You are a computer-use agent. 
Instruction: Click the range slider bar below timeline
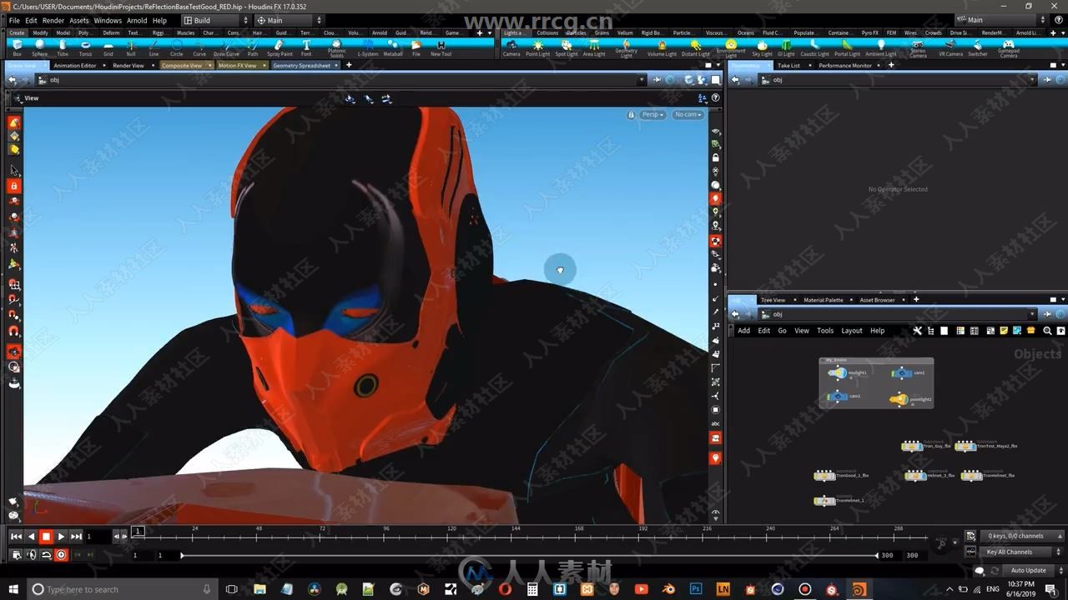click(529, 555)
